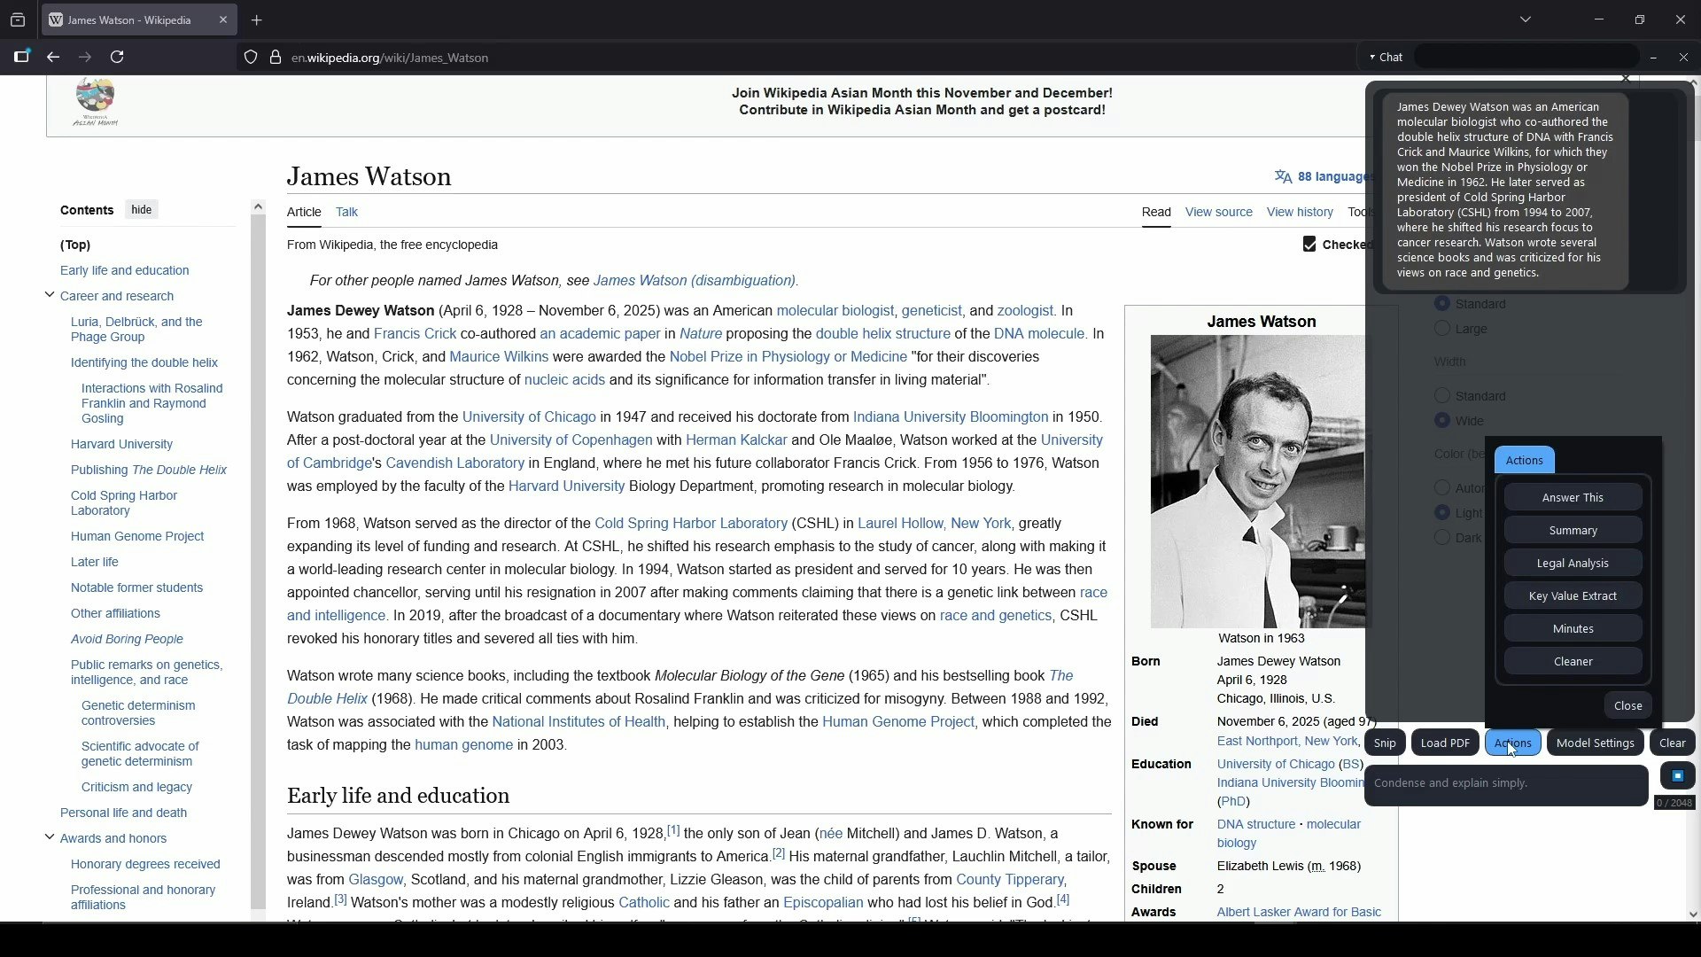Reload the James Watson page
1701x957 pixels.
(x=117, y=57)
